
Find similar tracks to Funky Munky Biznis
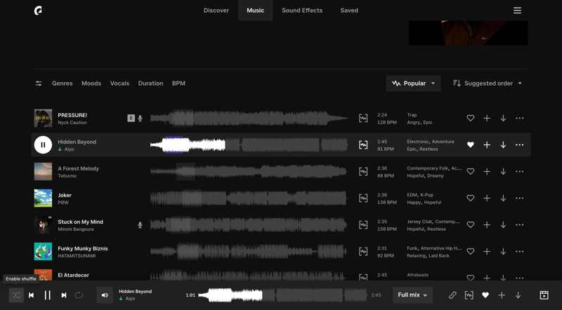pyautogui.click(x=363, y=251)
